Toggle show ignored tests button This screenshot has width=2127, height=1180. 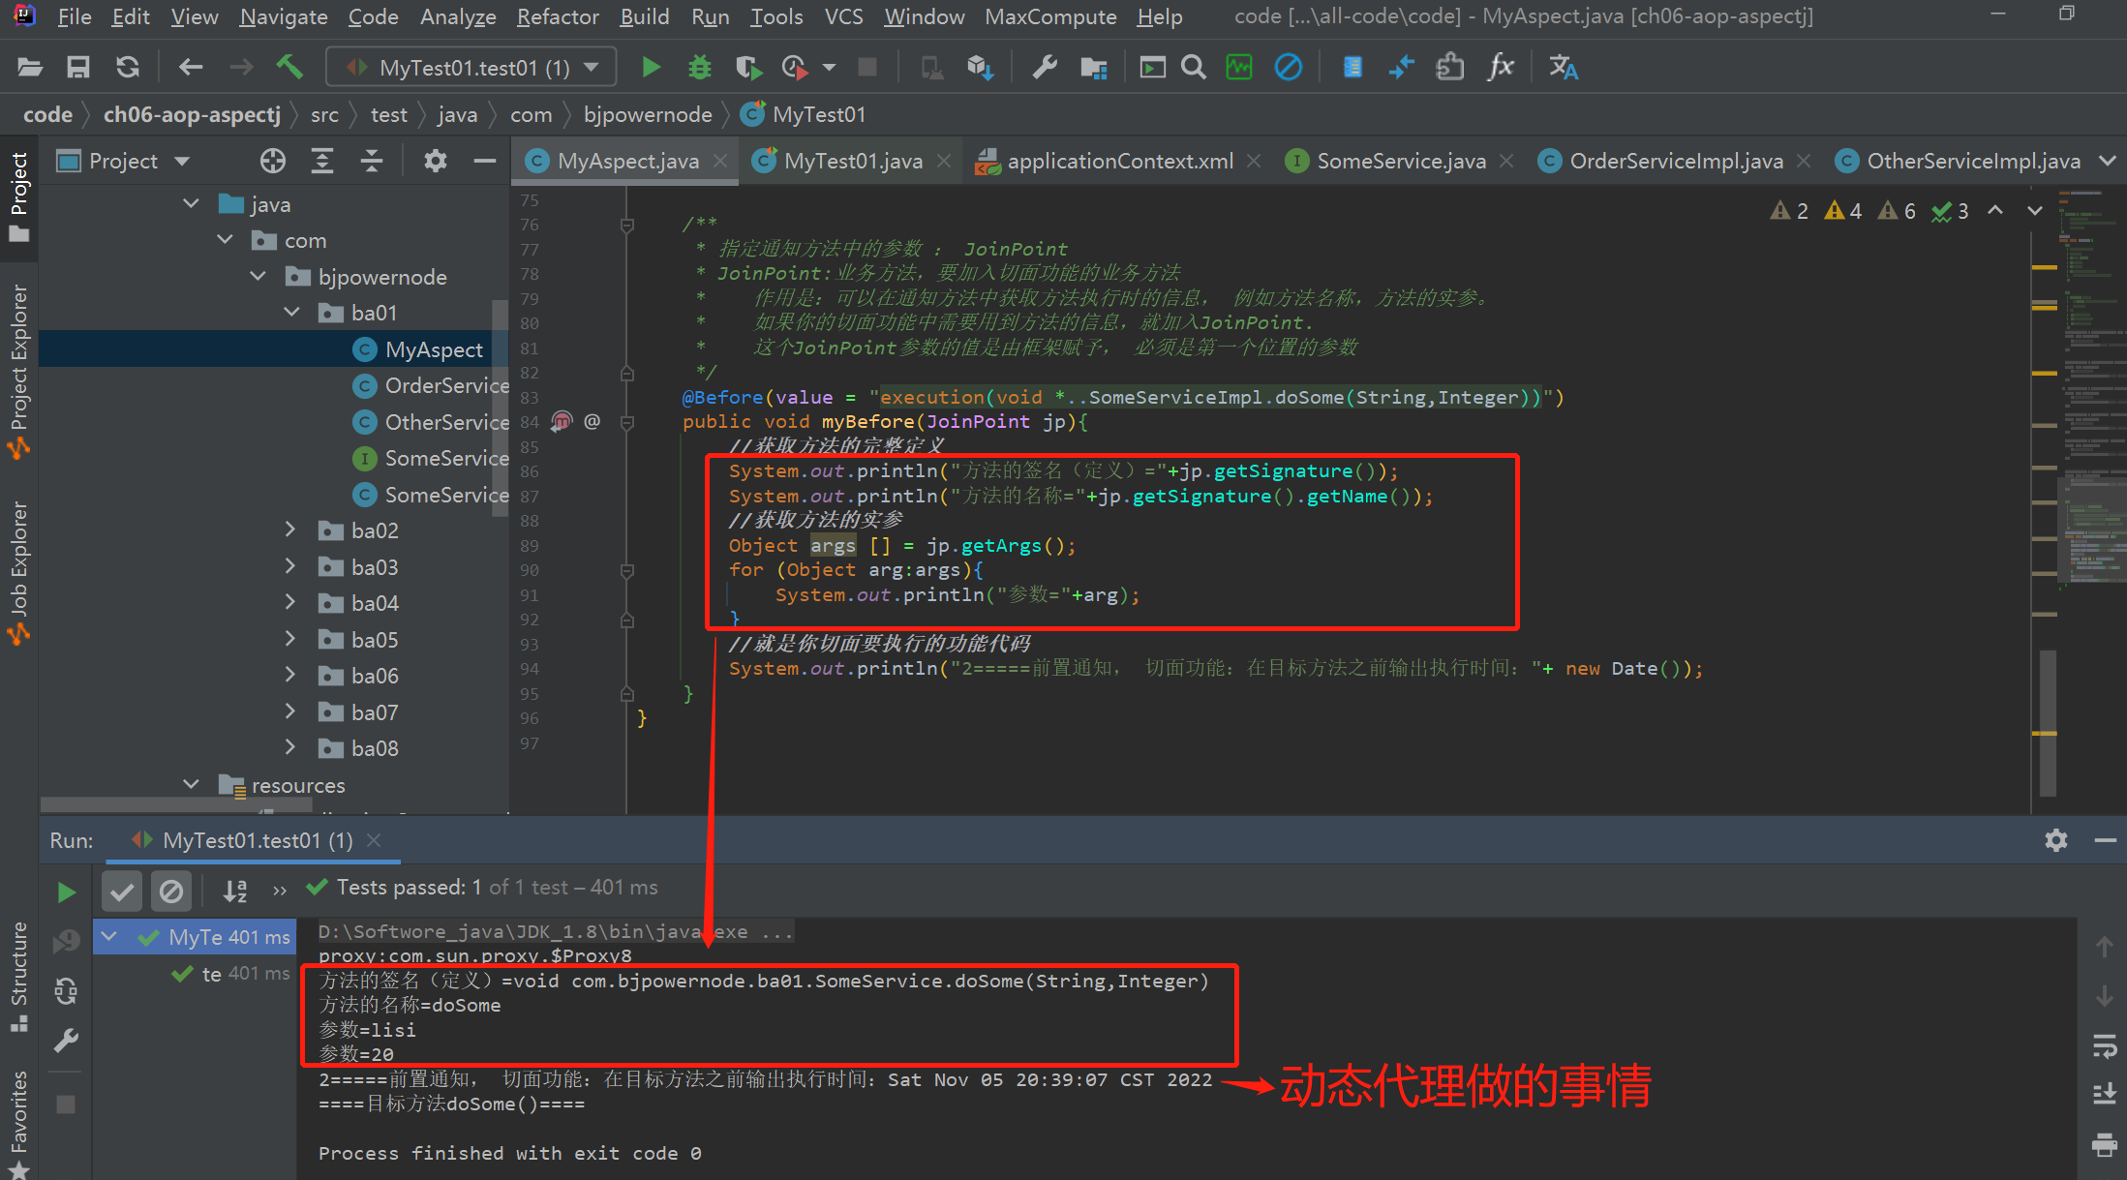point(171,891)
